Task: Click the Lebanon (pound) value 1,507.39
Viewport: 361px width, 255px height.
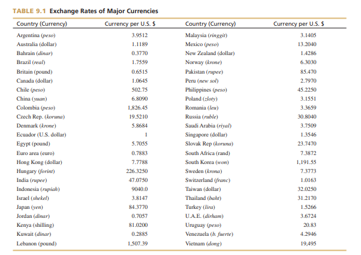Action: (x=138, y=244)
